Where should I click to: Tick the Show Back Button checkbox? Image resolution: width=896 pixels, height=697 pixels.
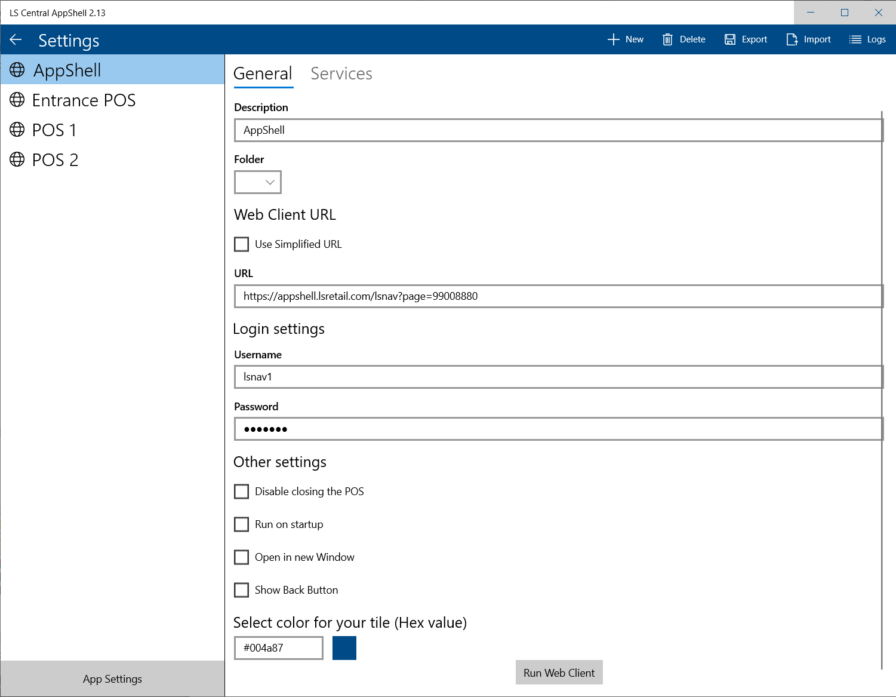click(242, 590)
